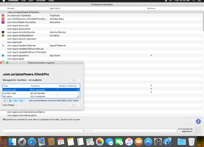The image size is (204, 147).
Task: Open the Apple menu
Action: (x=4, y=1)
